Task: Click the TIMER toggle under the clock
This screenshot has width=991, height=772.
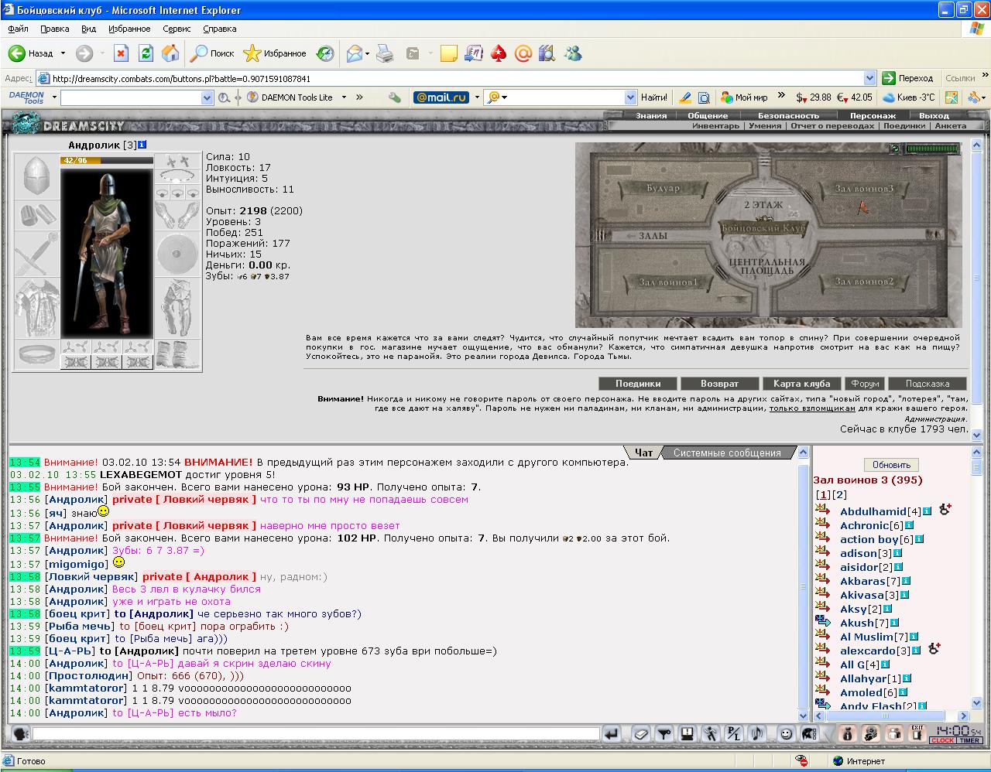Action: (x=970, y=741)
